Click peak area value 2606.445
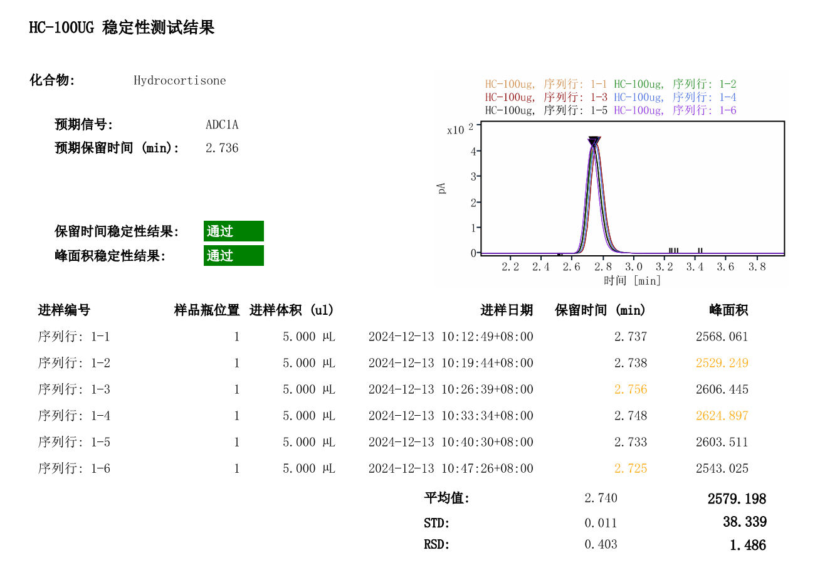This screenshot has height=565, width=815. click(x=722, y=389)
